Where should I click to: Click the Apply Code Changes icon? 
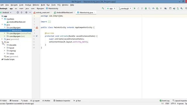tap(142, 8)
